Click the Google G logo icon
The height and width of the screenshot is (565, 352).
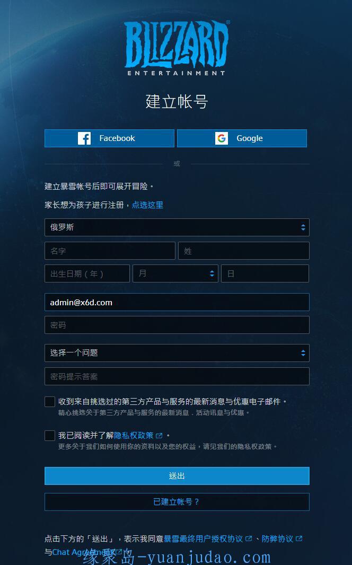coord(222,138)
